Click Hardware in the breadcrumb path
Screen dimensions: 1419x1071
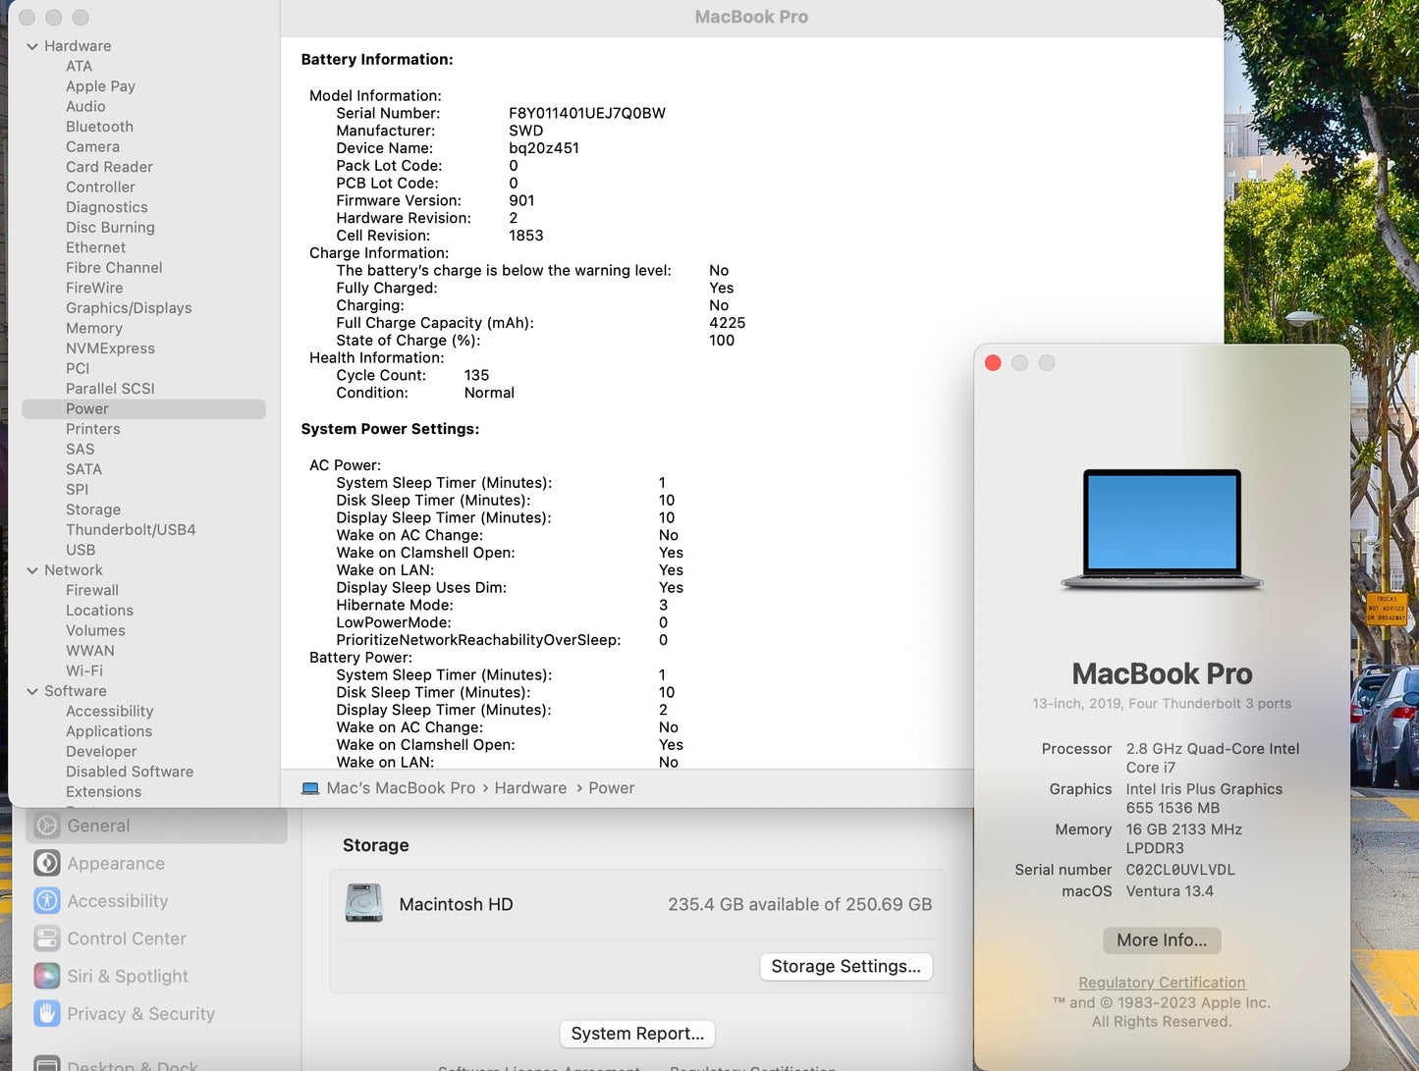click(530, 787)
